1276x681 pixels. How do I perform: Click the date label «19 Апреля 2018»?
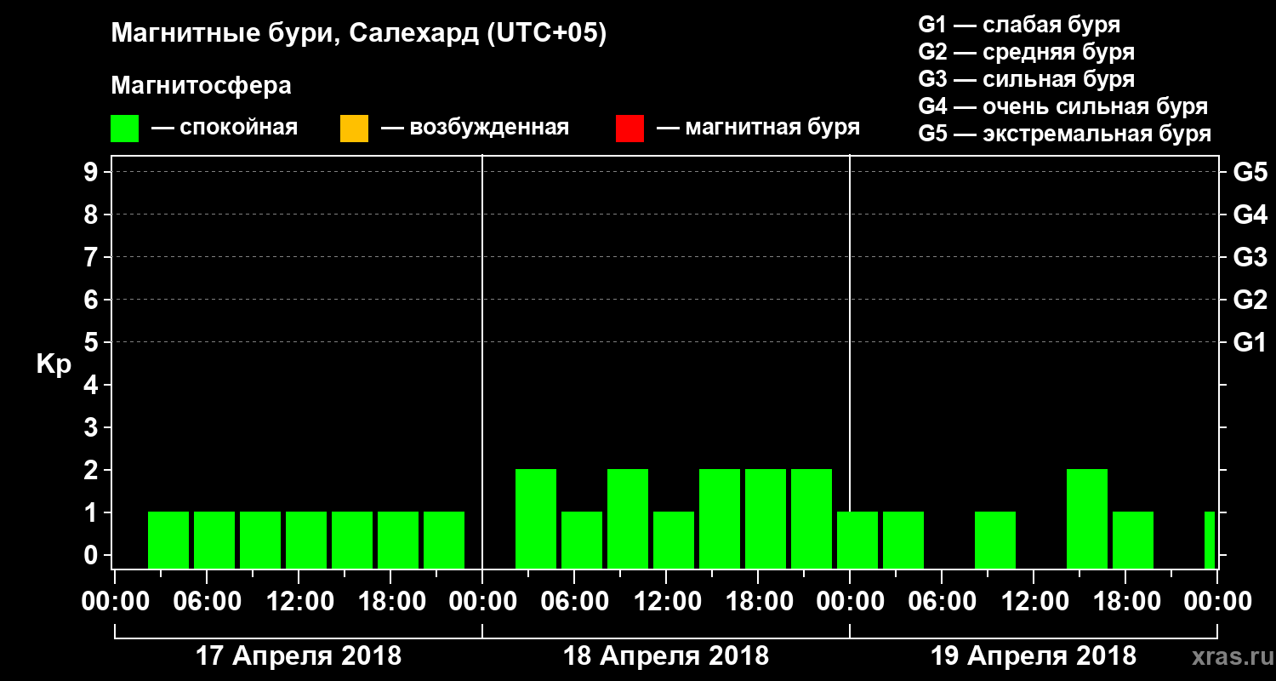tap(1034, 656)
